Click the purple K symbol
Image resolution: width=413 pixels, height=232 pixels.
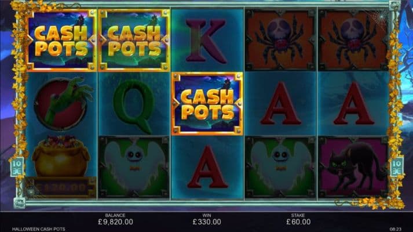(x=206, y=41)
